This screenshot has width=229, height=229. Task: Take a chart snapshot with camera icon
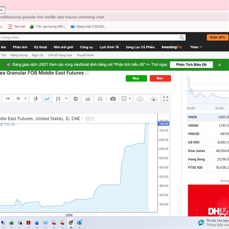click(113, 99)
